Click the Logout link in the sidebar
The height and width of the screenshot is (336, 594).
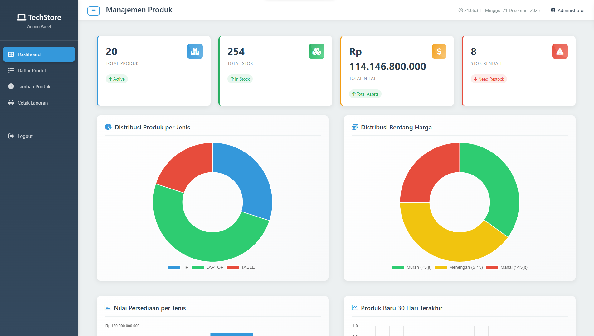25,136
